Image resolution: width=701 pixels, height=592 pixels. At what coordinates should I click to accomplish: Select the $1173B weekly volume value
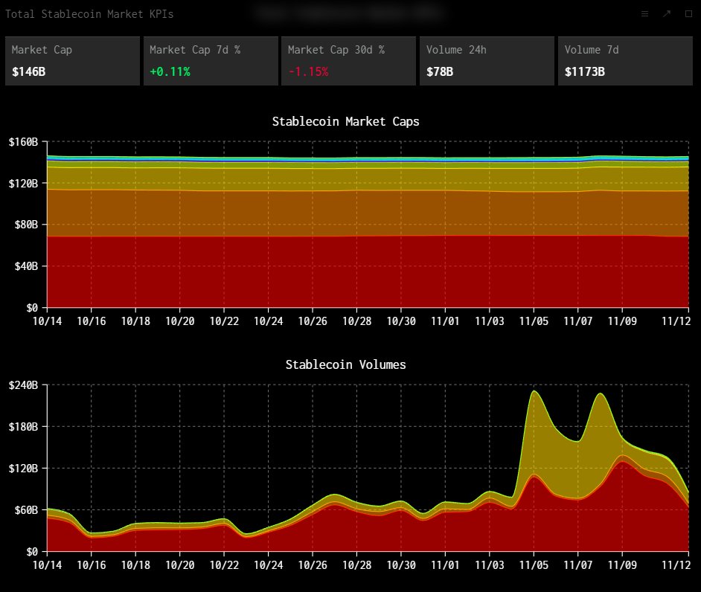point(585,71)
